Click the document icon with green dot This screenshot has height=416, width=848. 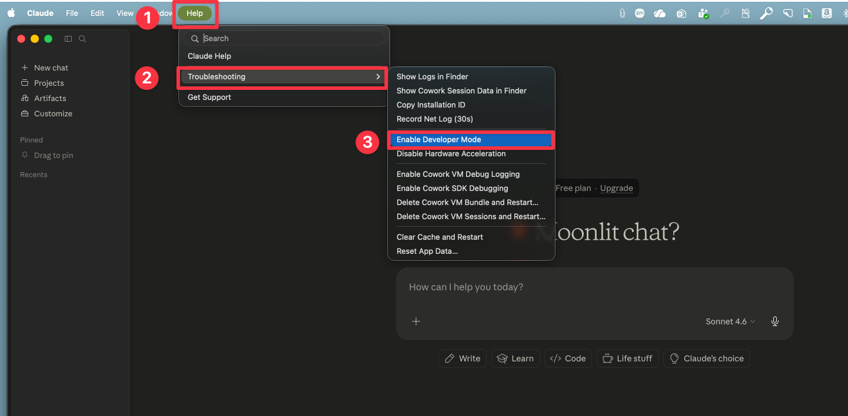[808, 13]
